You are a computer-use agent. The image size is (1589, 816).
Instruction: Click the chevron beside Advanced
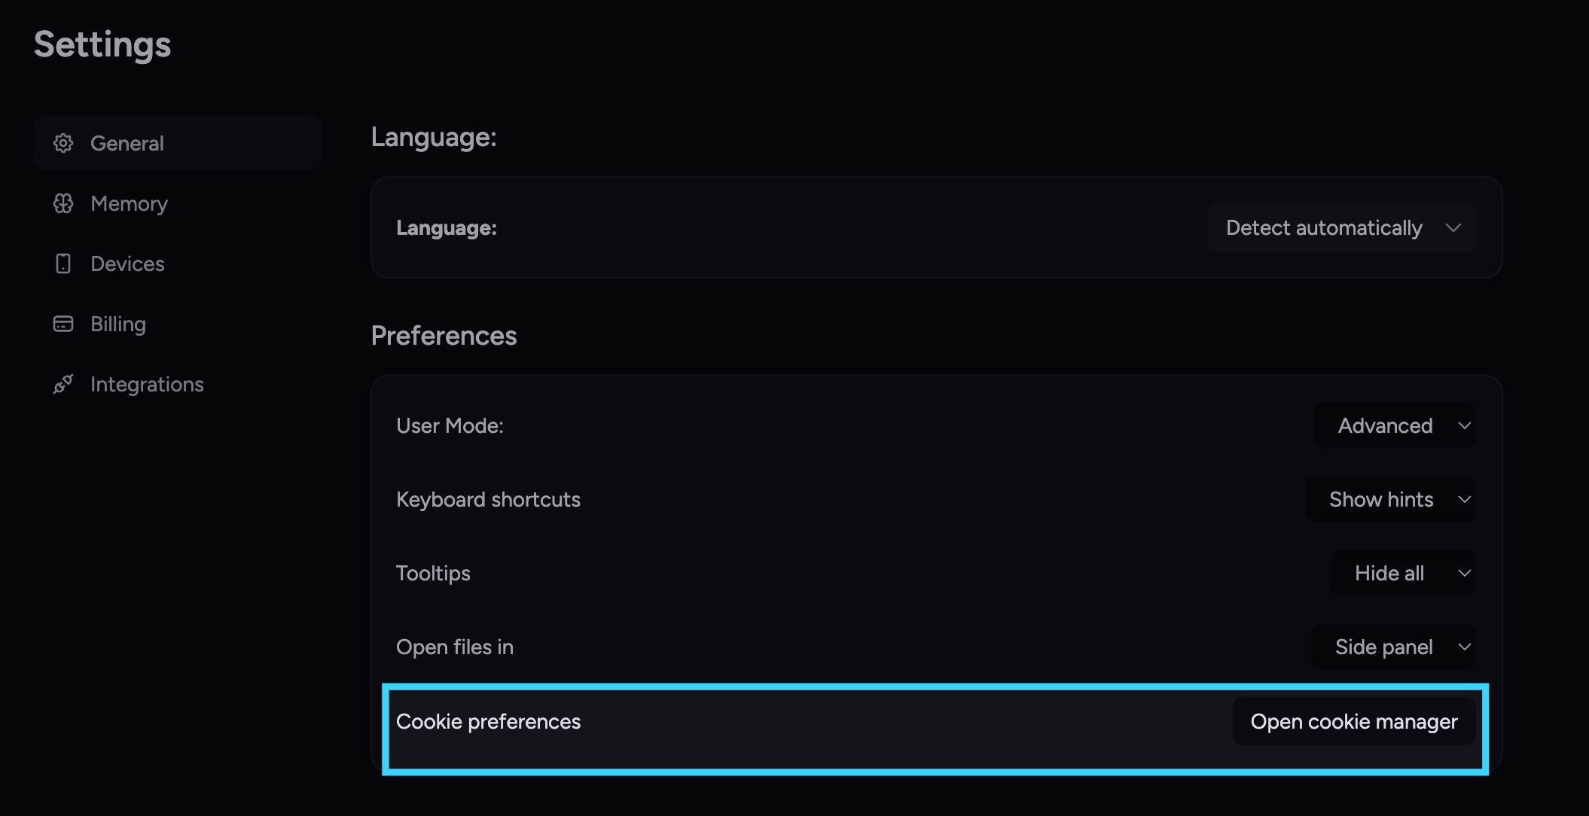(x=1465, y=425)
